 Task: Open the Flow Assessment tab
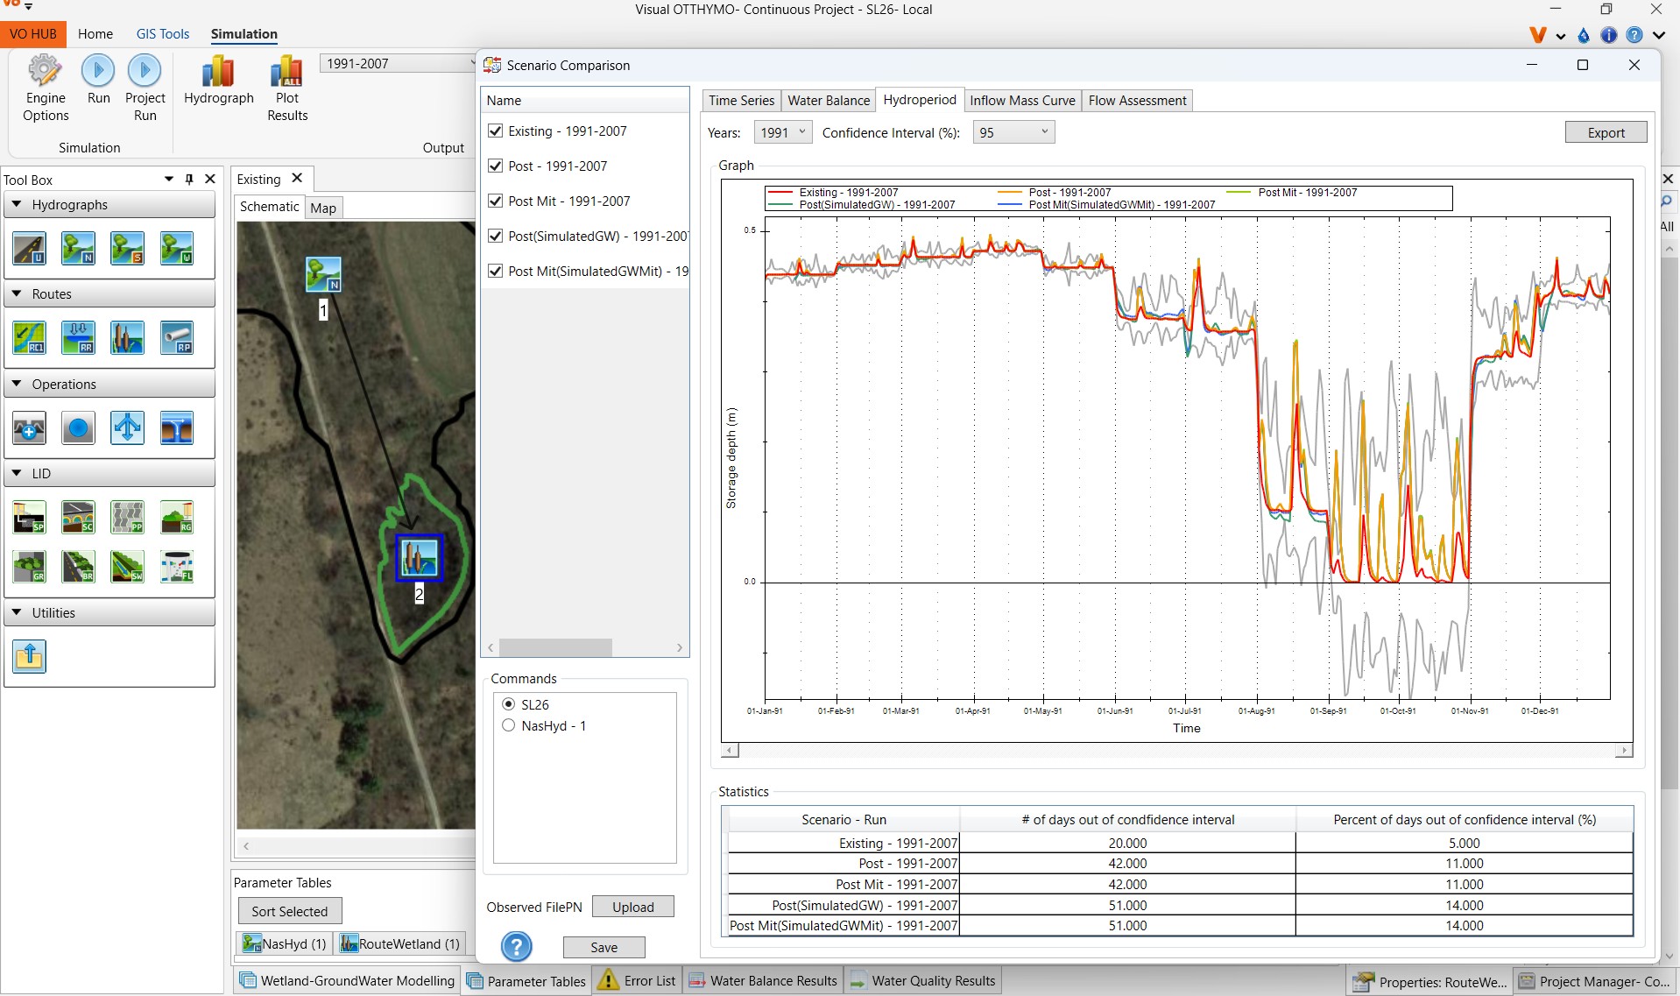[x=1137, y=100]
